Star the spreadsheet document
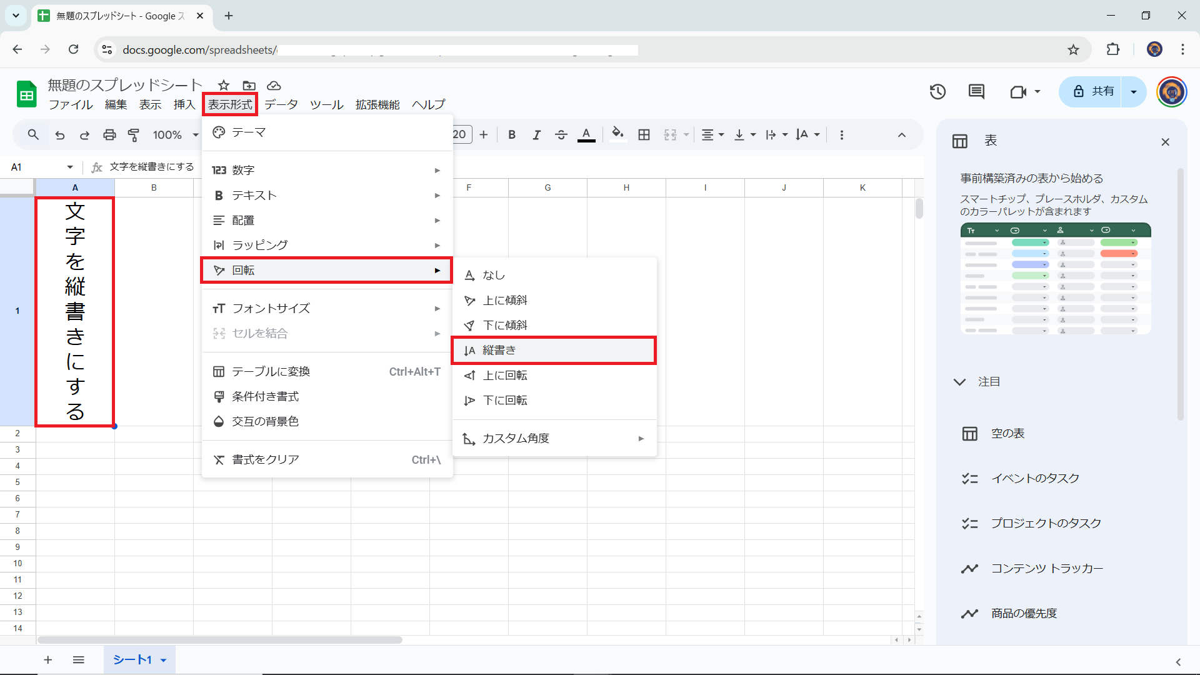 pos(224,85)
